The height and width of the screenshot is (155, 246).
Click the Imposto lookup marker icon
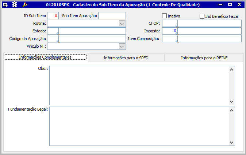(177, 33)
